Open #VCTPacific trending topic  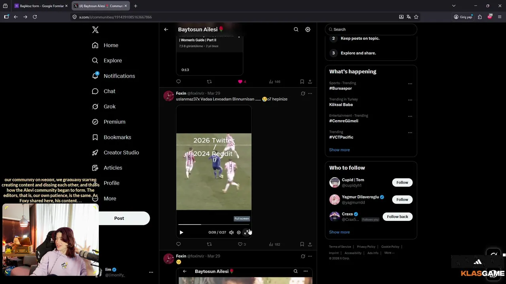point(341,137)
